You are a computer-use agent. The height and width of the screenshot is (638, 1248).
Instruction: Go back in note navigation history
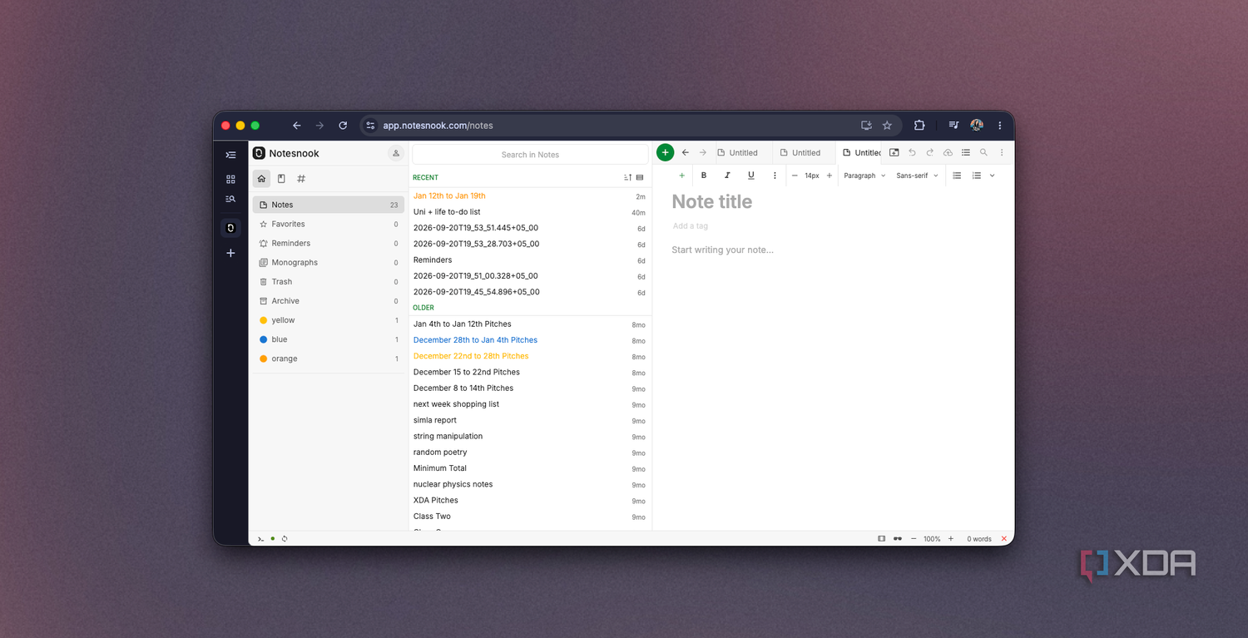[x=685, y=152]
